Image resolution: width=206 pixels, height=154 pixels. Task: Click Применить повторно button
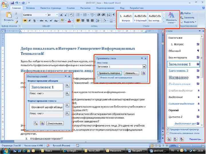coord(109,73)
